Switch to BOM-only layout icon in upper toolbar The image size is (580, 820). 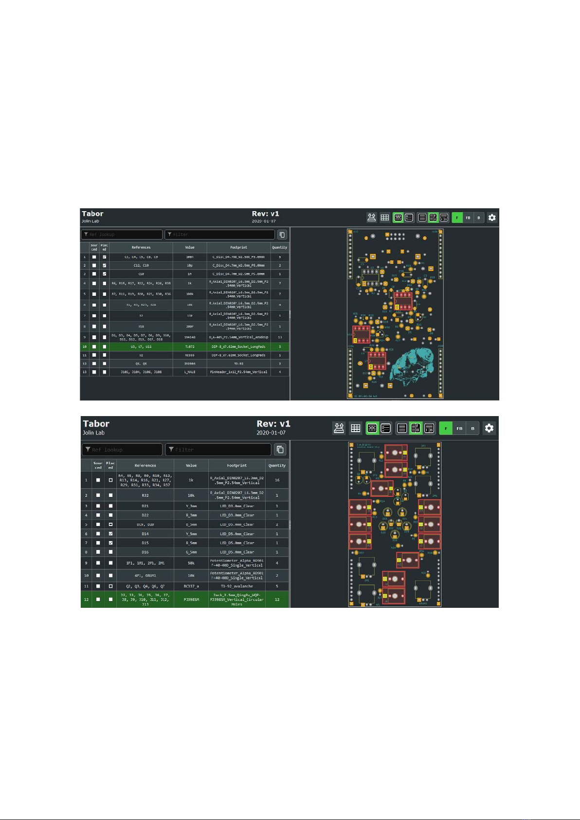[422, 218]
